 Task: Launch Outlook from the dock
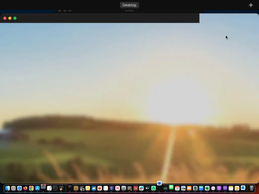(243, 188)
